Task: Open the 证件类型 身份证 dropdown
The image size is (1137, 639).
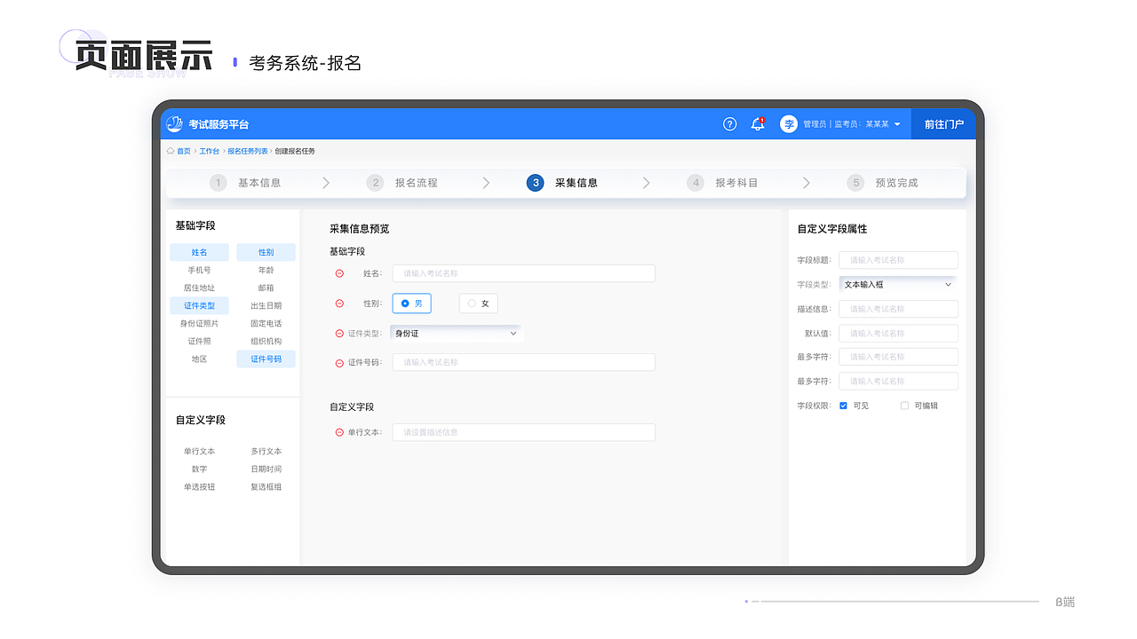Action: [456, 334]
